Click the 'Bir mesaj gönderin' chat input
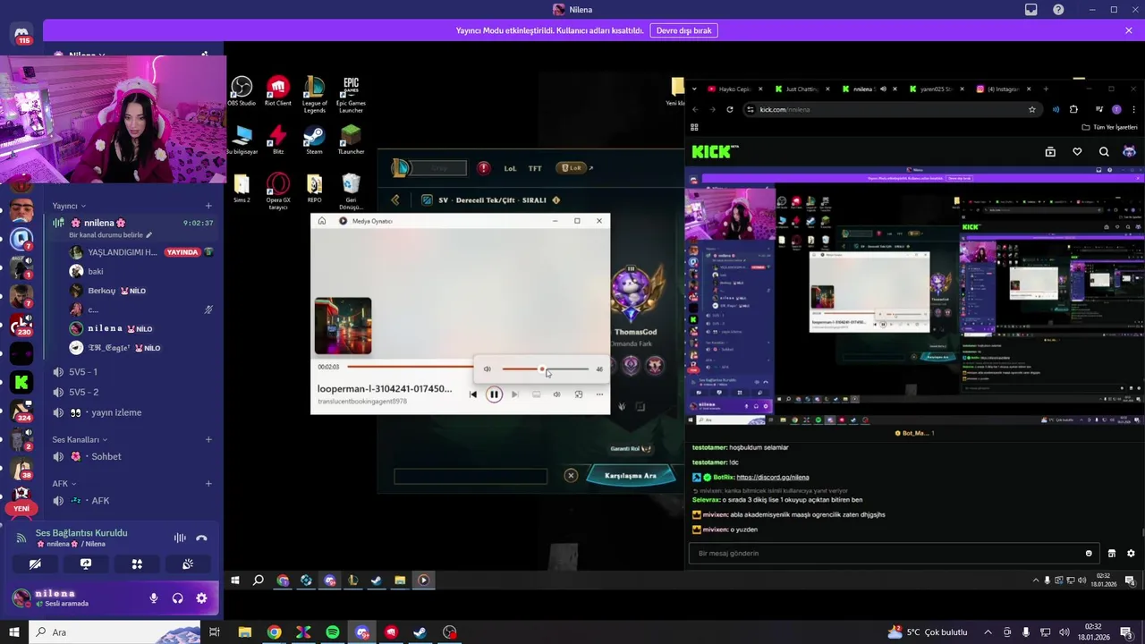Image resolution: width=1145 pixels, height=644 pixels. click(x=892, y=554)
